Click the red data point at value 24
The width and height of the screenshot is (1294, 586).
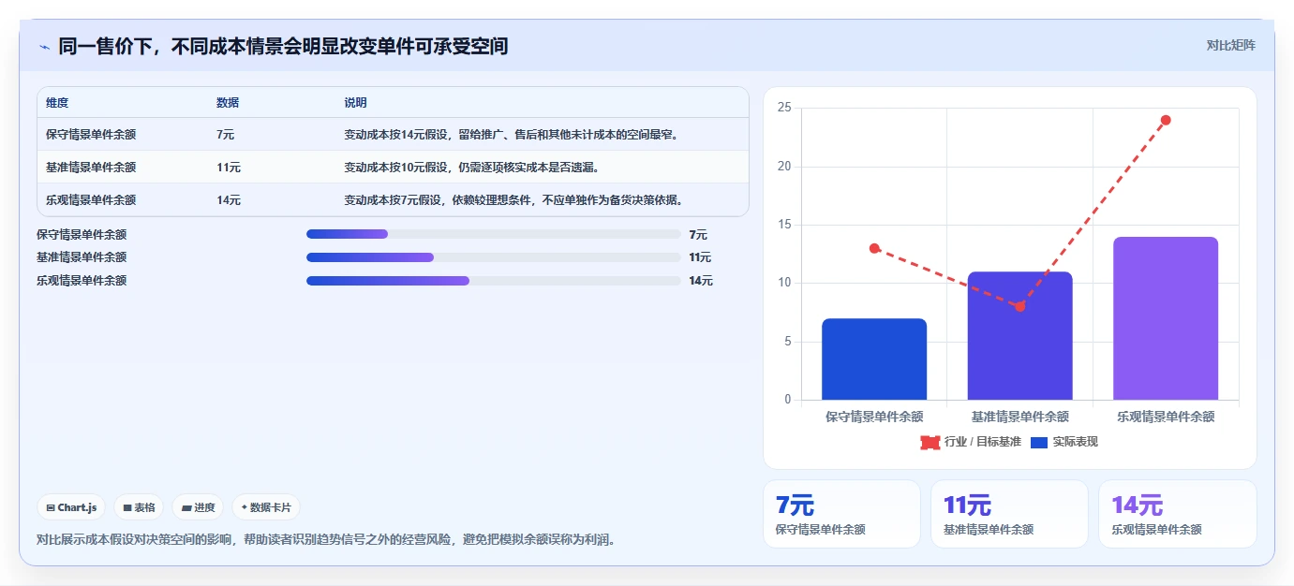point(1166,120)
